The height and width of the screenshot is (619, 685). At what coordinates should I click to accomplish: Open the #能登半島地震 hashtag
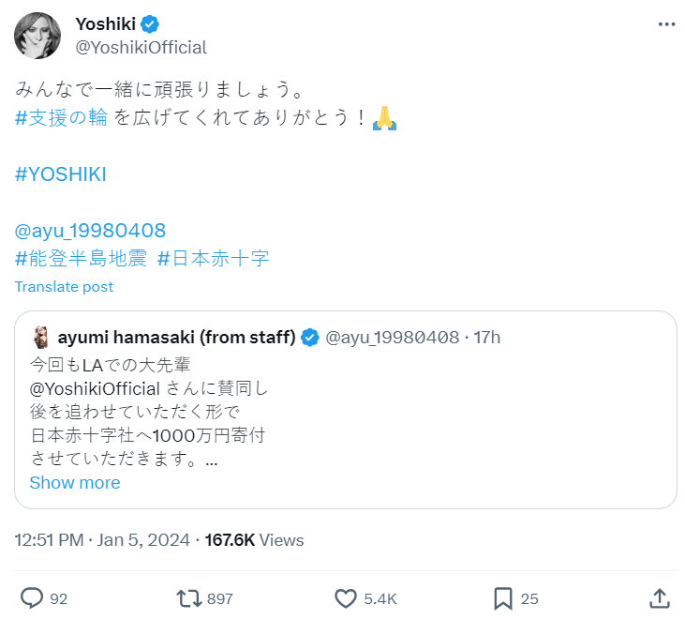[x=81, y=259]
